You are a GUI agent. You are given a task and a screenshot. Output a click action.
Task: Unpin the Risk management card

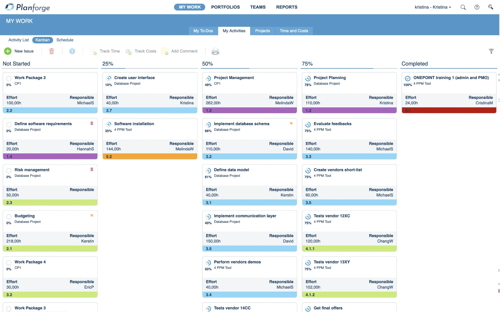[92, 170]
